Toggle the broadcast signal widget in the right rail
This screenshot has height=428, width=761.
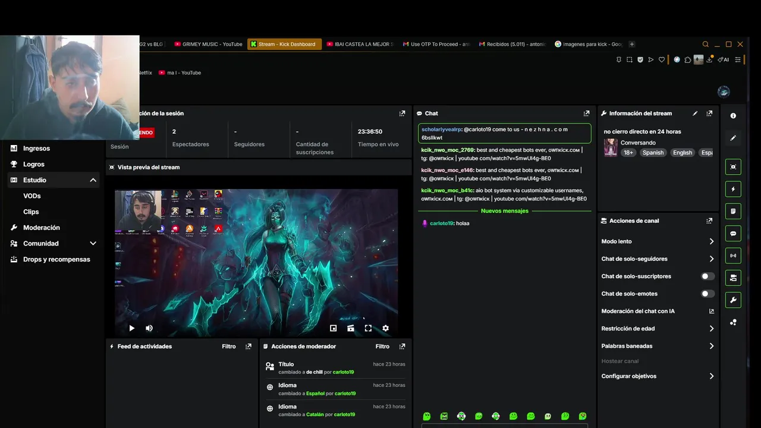[733, 256]
